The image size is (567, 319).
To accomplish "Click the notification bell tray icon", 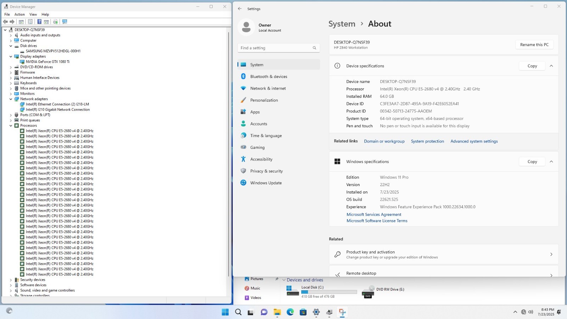I will (x=559, y=312).
